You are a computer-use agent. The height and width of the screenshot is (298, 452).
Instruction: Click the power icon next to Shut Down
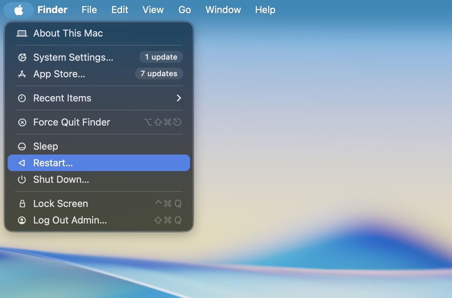pos(21,179)
